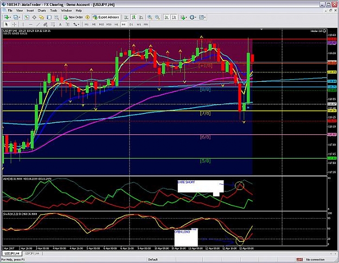This screenshot has height=263, width=339.
Task: Toggle Chart Shift from right border
Action: coord(174,17)
